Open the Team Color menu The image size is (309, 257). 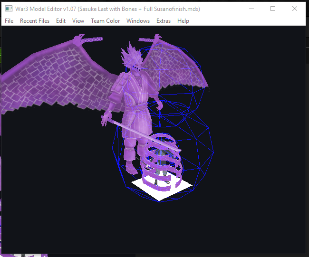105,21
